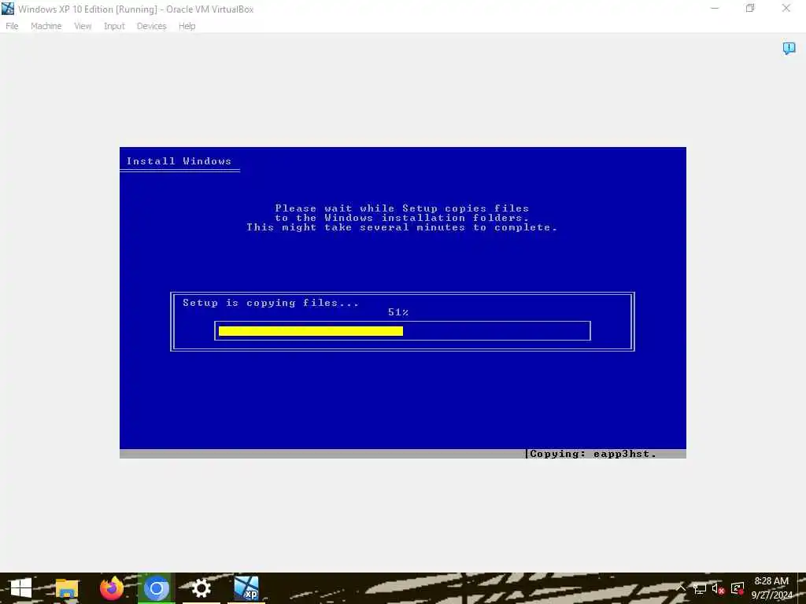Open Settings gear in the taskbar

coord(201,588)
